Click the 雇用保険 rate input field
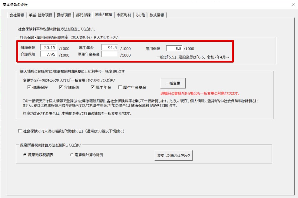This screenshot has height=198, width=298. 174,48
